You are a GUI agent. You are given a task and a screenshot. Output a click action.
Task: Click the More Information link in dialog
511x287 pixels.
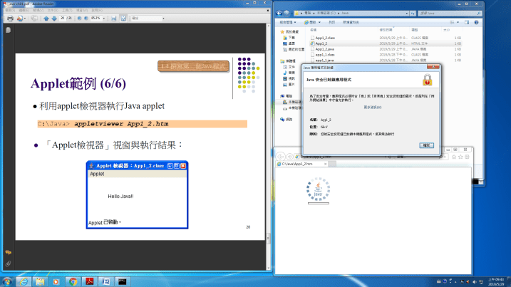tap(373, 107)
